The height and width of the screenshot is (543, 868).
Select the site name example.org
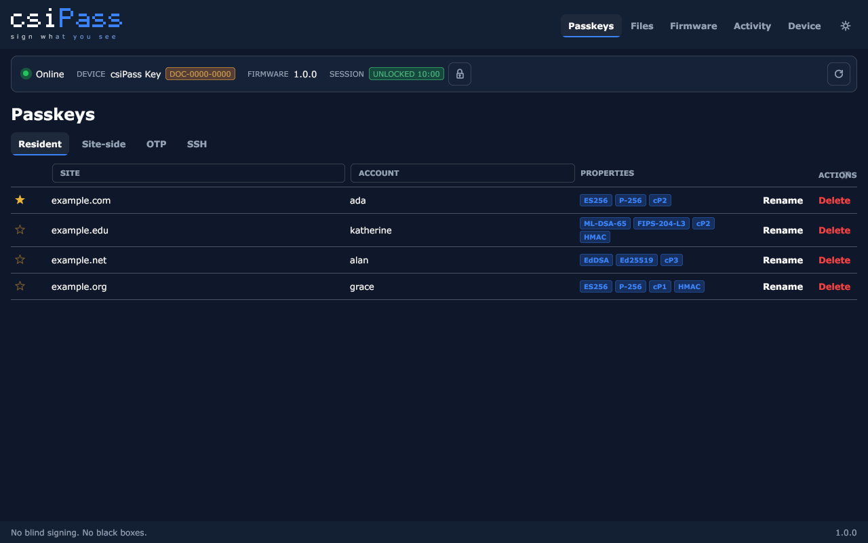[x=79, y=286]
